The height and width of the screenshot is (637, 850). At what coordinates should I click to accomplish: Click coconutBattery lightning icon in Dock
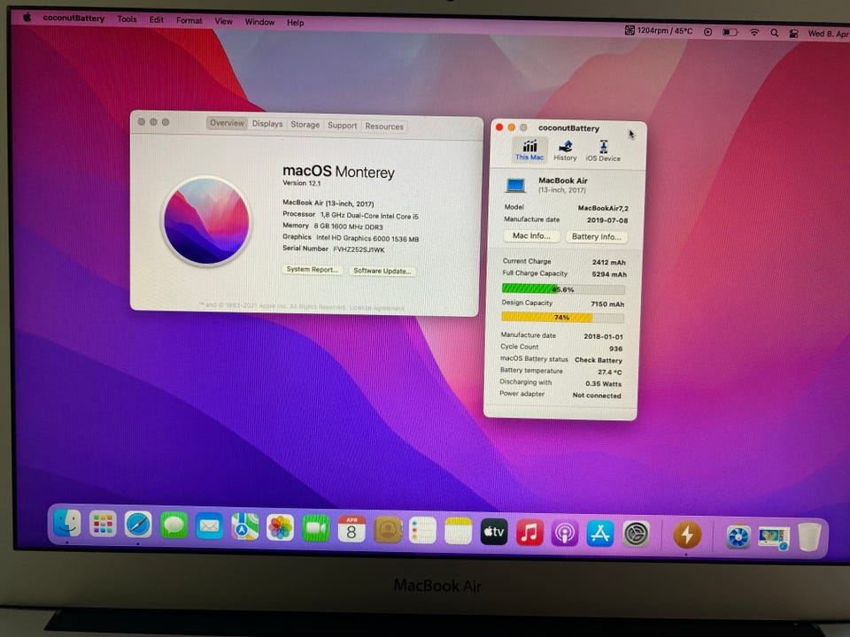687,535
